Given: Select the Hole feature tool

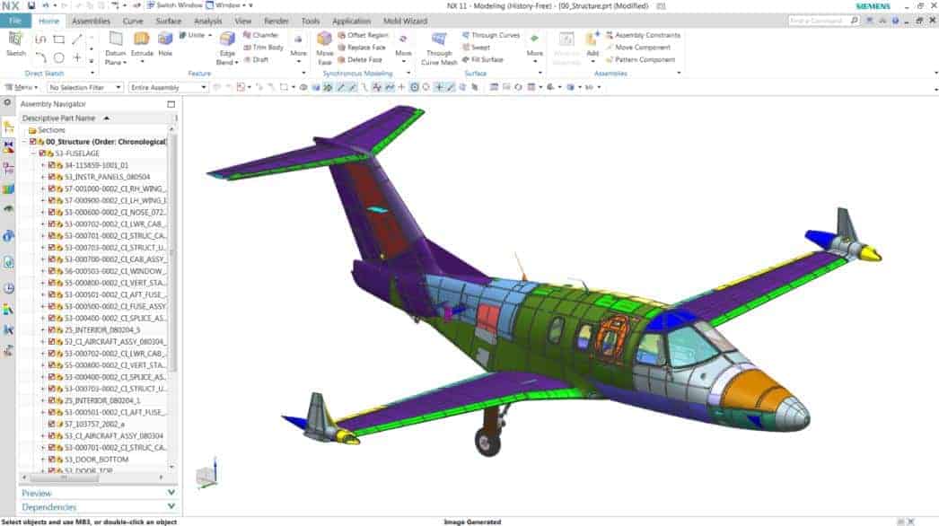Looking at the screenshot, I should (165, 39).
